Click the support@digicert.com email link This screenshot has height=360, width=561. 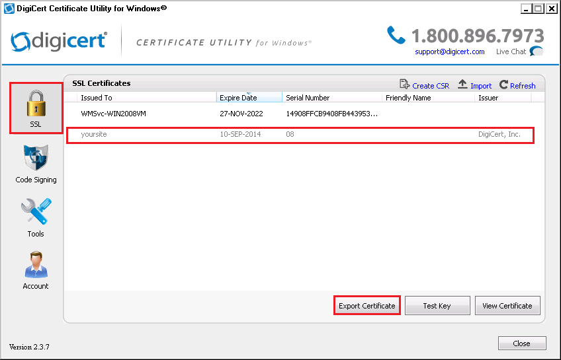coord(449,52)
